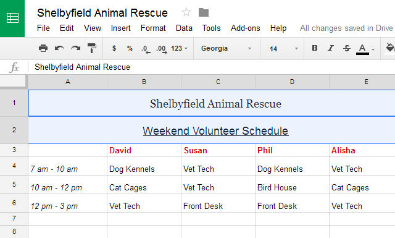Decrease decimal places
Viewport: 395px width, 238px height.
(x=146, y=49)
